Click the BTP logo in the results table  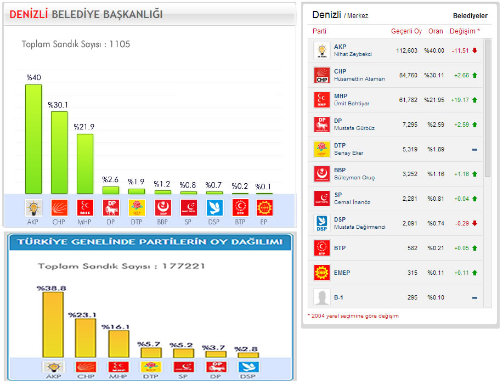(x=322, y=249)
